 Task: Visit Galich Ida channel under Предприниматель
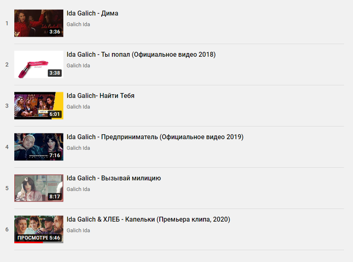pos(78,148)
